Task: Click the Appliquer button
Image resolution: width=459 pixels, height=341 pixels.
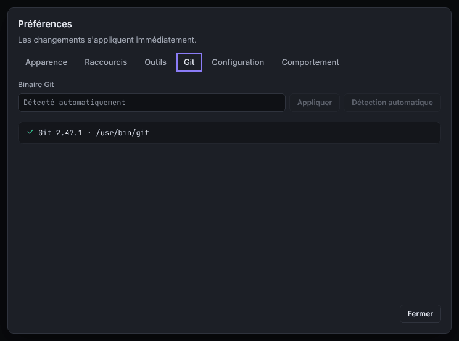Action: [x=315, y=103]
